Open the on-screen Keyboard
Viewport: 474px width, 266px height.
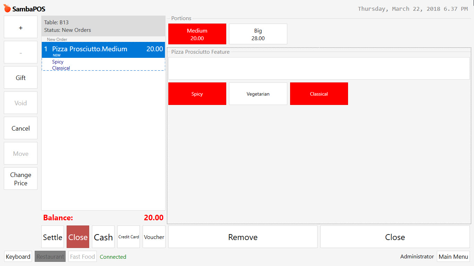18,256
